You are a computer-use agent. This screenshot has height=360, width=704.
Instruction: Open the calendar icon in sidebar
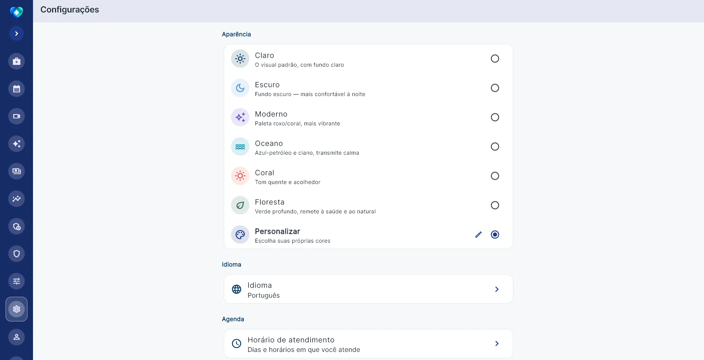[16, 89]
